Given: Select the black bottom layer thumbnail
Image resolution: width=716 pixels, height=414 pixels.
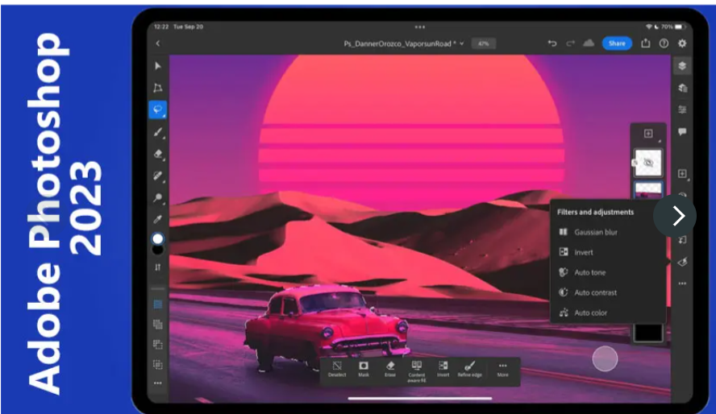Looking at the screenshot, I should (x=648, y=333).
